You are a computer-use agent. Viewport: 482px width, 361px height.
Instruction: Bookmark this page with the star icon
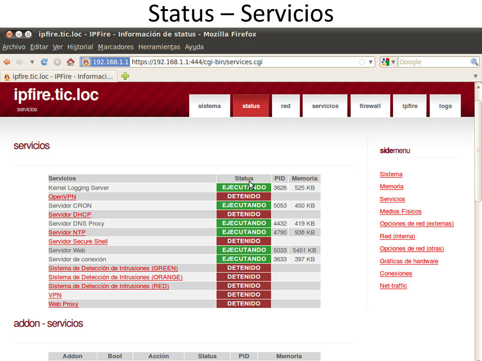coord(362,62)
